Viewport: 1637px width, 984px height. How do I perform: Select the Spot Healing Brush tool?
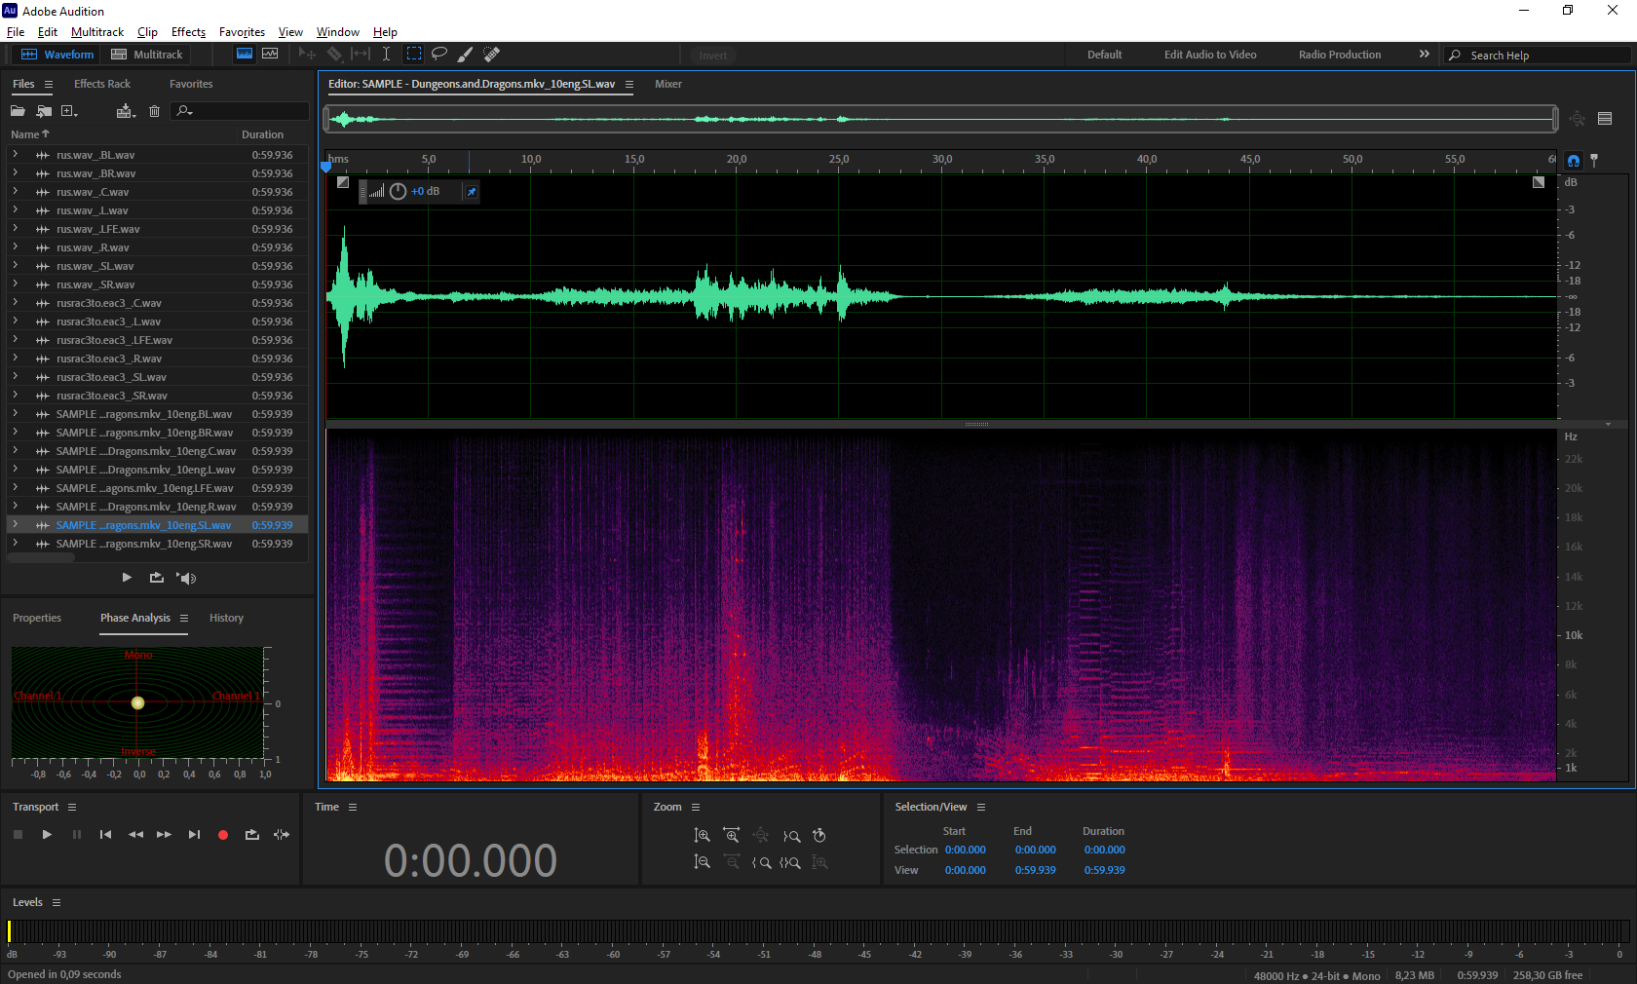tap(492, 55)
